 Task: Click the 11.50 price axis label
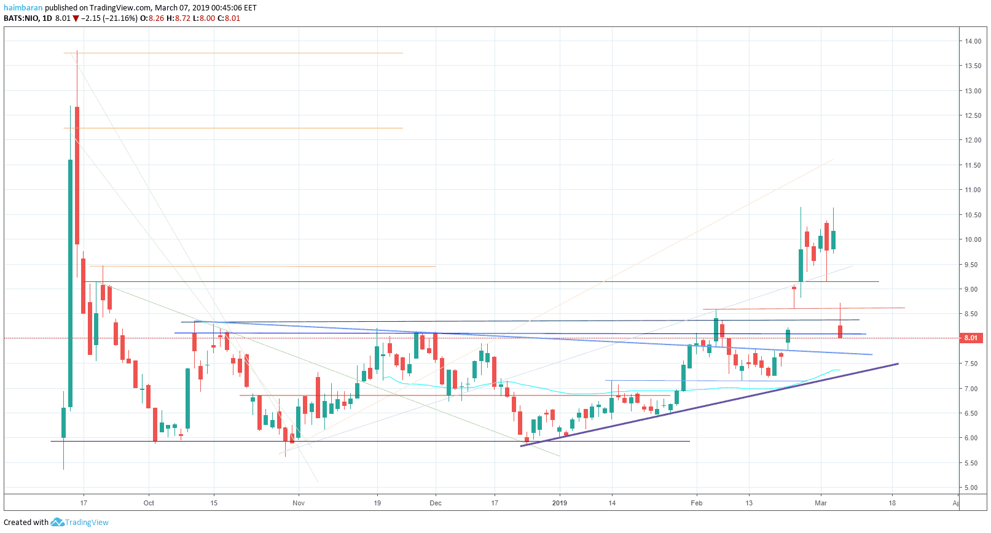coord(973,165)
